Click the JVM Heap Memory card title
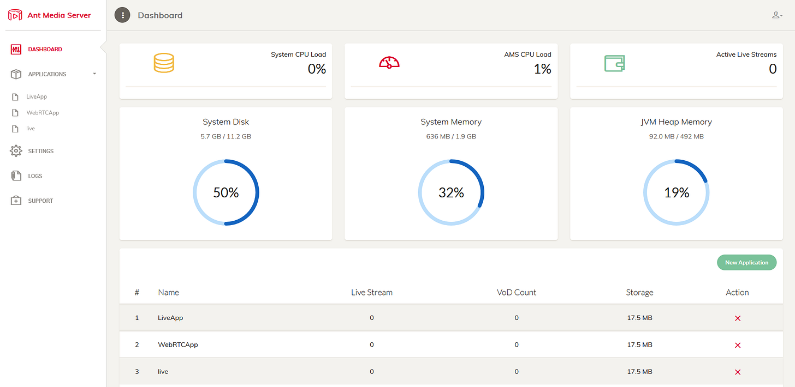The image size is (795, 387). tap(677, 122)
